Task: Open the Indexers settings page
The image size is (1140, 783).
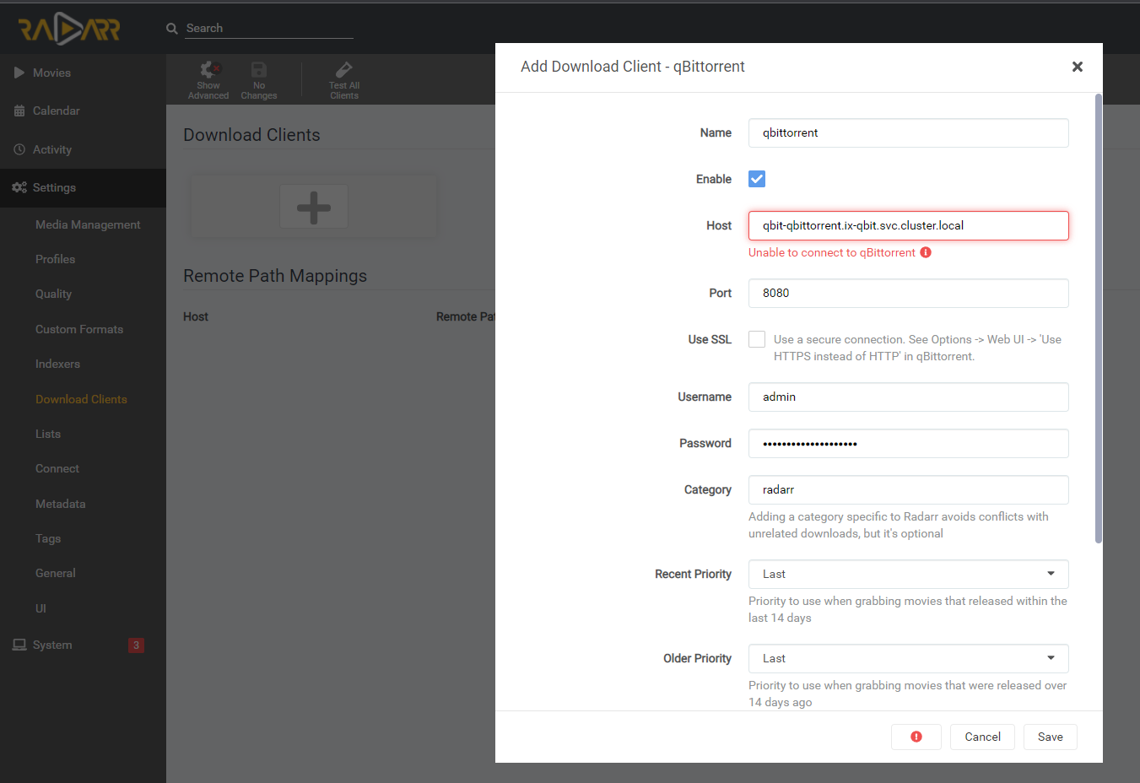Action: tap(57, 364)
